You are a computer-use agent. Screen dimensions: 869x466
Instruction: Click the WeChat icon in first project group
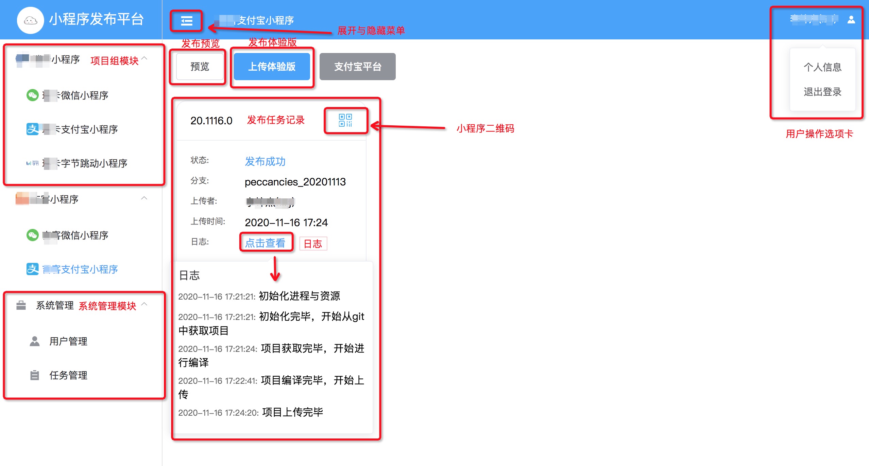tap(33, 95)
